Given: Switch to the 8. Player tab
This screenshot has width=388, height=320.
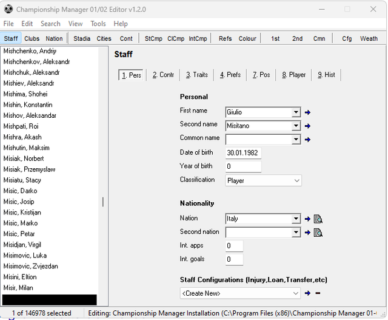Looking at the screenshot, I should click(294, 75).
